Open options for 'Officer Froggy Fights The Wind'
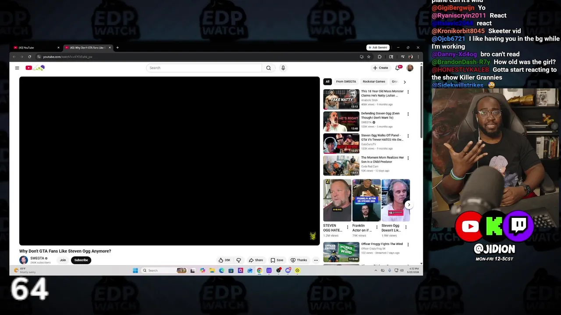This screenshot has height=315, width=561. click(408, 245)
